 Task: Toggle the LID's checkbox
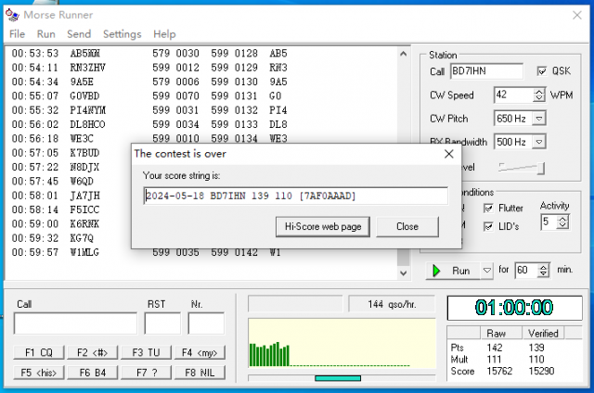(488, 226)
